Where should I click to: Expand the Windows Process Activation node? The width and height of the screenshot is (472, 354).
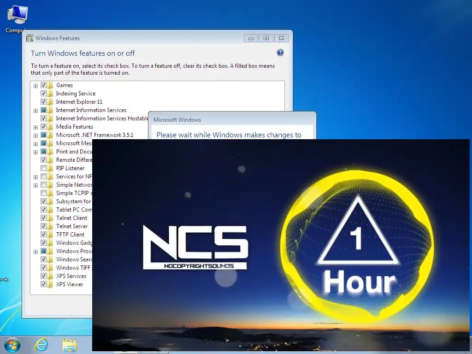(x=35, y=252)
